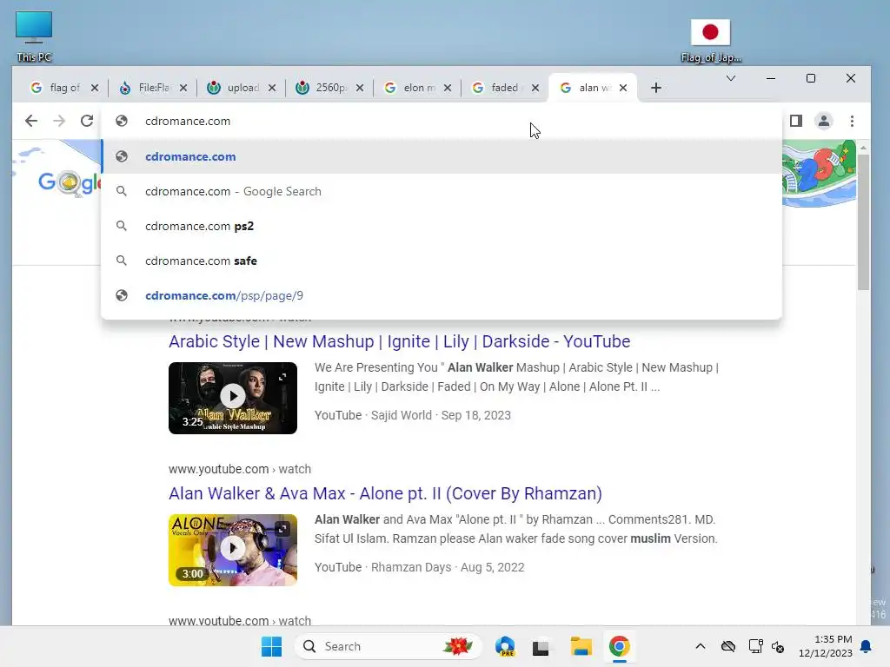890x667 pixels.
Task: Click the page vertical scrollbar thumb
Action: pos(863,221)
